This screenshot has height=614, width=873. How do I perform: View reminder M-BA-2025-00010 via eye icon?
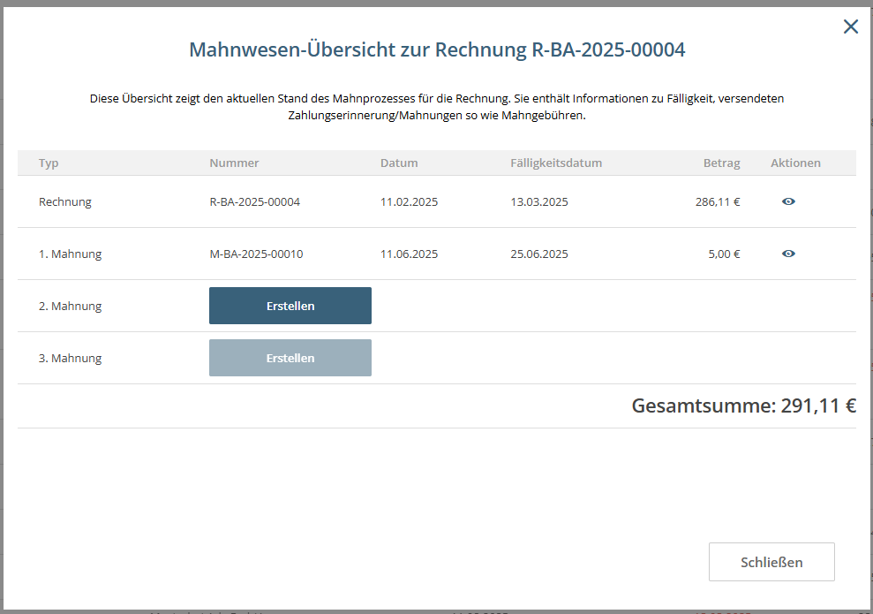pyautogui.click(x=788, y=254)
